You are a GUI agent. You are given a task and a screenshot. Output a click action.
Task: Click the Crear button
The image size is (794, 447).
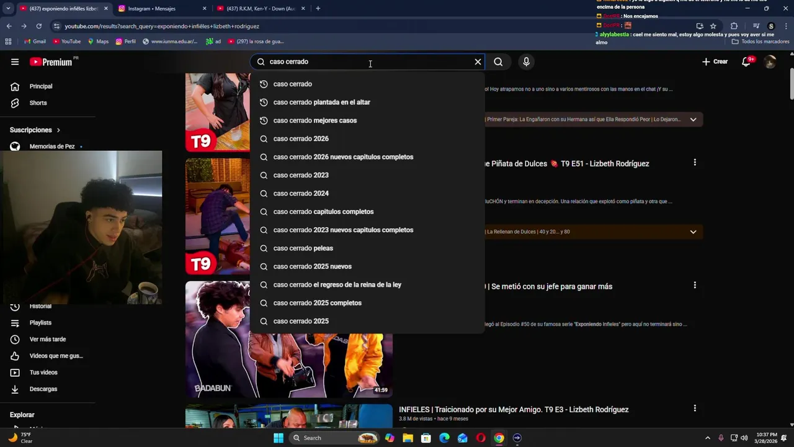(715, 61)
